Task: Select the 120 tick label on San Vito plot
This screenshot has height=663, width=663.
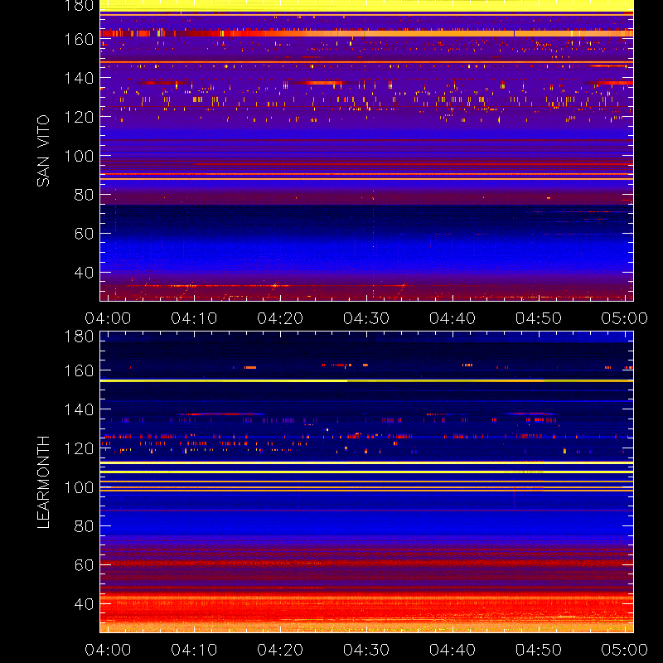Action: pyautogui.click(x=79, y=117)
